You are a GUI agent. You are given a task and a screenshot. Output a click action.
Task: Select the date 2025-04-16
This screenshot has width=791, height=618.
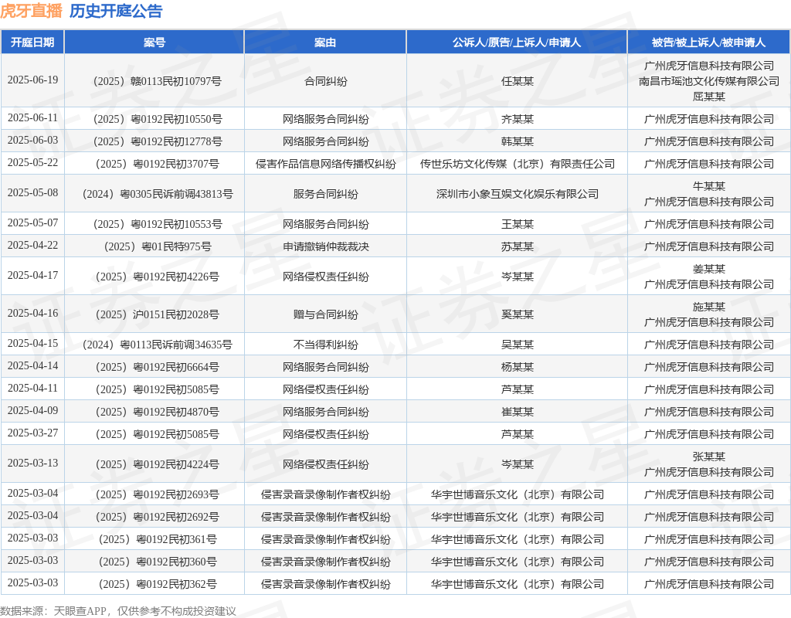[x=32, y=314]
